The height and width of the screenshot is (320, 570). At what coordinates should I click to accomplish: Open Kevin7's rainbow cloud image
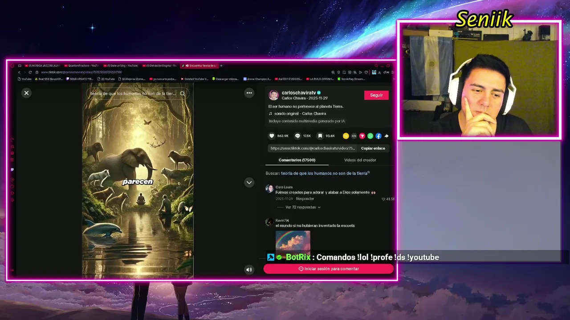tap(293, 244)
